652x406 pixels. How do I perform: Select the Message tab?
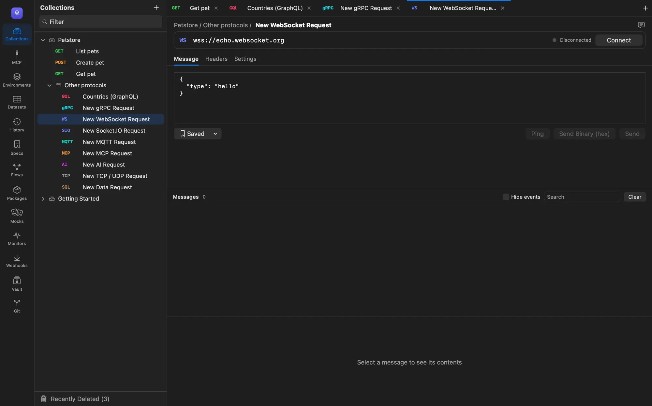(x=186, y=59)
